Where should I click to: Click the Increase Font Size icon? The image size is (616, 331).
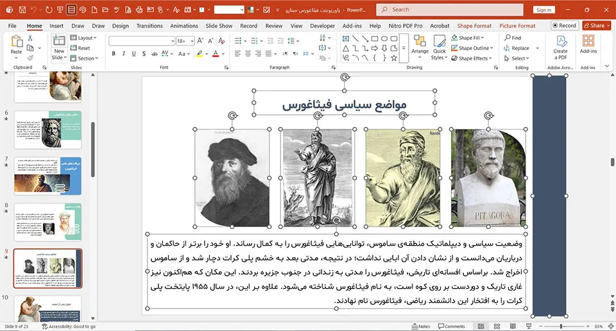pyautogui.click(x=200, y=41)
